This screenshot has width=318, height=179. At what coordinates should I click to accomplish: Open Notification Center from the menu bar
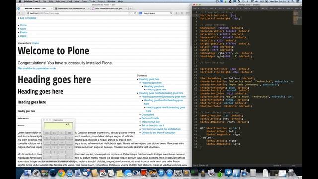pos(298,1)
